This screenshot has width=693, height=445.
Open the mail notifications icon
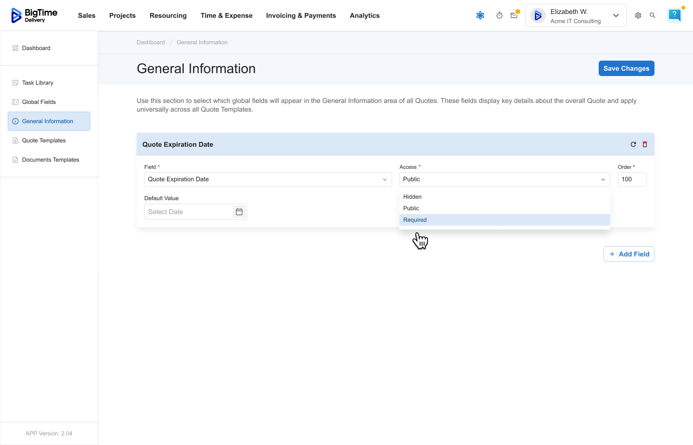(x=514, y=15)
